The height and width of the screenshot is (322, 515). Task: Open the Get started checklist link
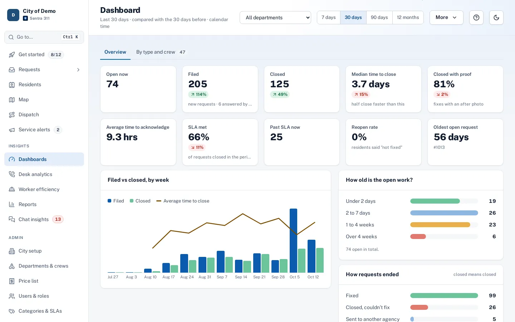pos(44,55)
